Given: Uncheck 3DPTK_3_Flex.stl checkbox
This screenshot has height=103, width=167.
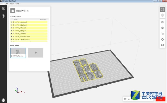Looking at the screenshot, I should 11,28.
